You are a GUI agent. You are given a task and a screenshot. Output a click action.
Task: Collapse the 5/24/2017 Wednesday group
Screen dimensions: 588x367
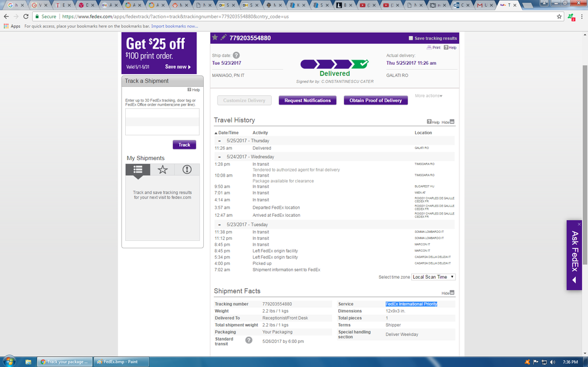click(x=219, y=157)
